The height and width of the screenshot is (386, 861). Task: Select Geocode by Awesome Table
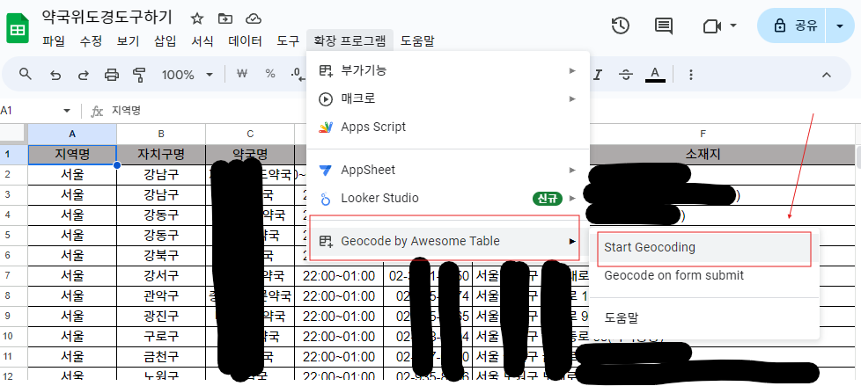tap(448, 241)
